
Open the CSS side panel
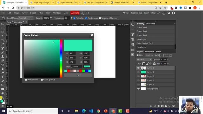[133, 50]
